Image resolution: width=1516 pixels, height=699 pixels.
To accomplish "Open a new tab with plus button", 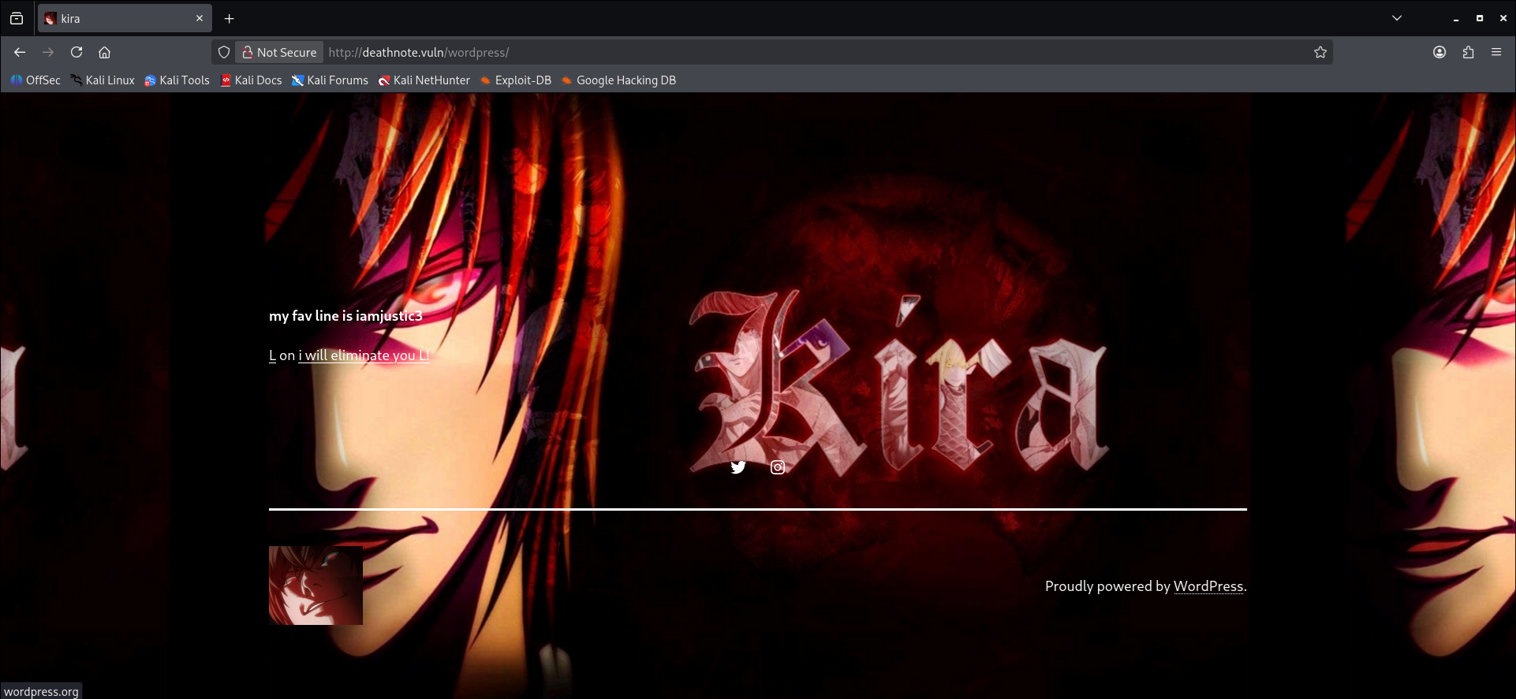I will pos(230,18).
